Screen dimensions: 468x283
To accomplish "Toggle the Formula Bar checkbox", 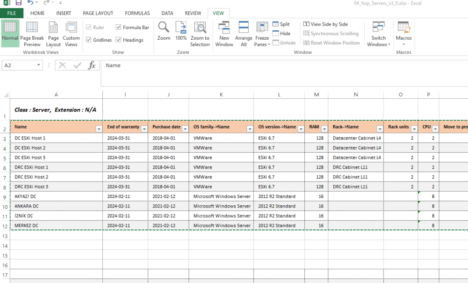I will tap(119, 27).
